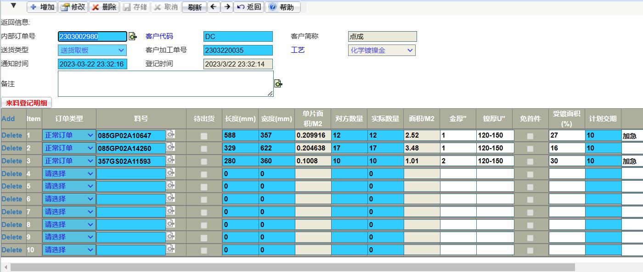The height and width of the screenshot is (272, 643).
Task: Open lookup icon beside 内部订单号 field
Action: 133,36
